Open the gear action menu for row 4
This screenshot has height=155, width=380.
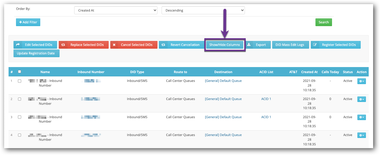click(362, 135)
